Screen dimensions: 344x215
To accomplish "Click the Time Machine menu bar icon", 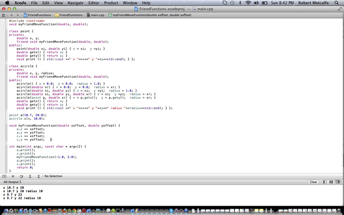I will point(232,3).
